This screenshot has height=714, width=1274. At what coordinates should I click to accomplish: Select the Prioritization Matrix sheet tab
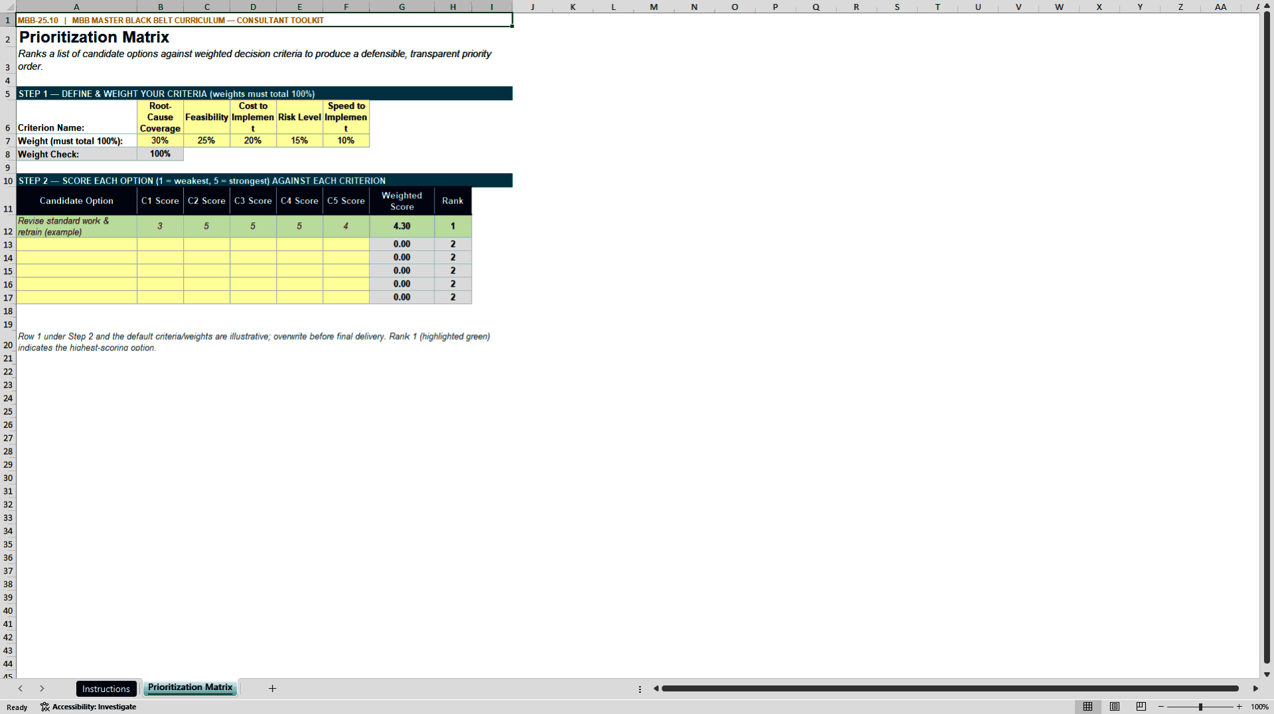coord(190,687)
